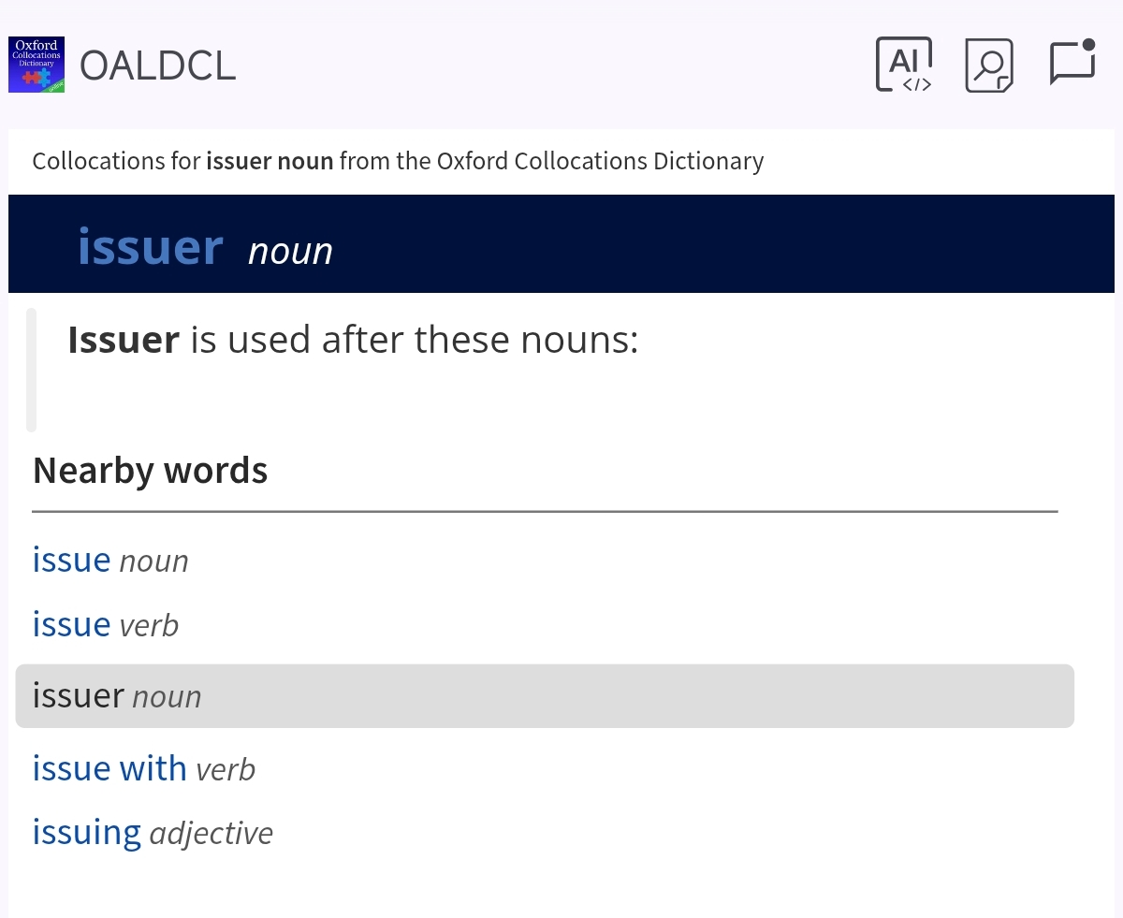This screenshot has height=918, width=1123.
Task: Click bold "Issuer" in the usage sentence
Action: click(124, 340)
